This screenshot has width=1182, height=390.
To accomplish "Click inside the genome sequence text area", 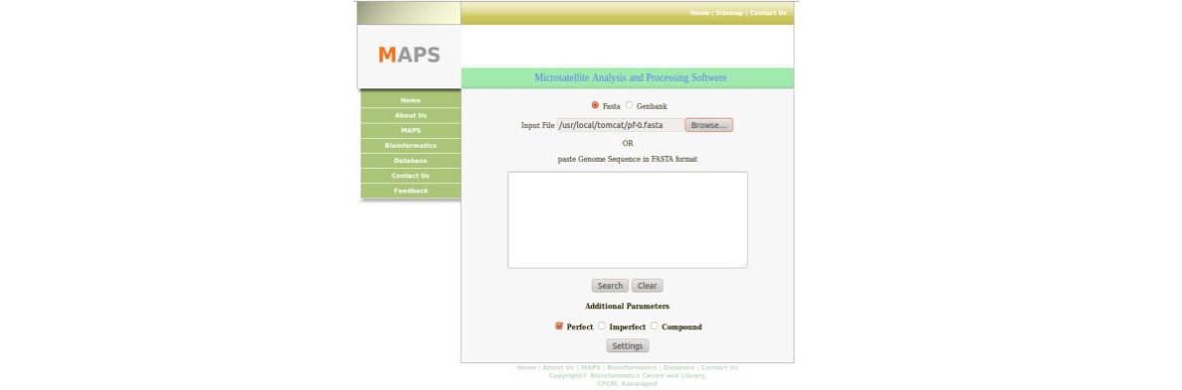I will click(x=627, y=220).
